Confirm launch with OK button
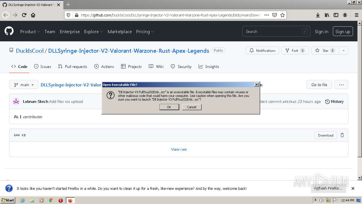This screenshot has height=204, width=362. tap(169, 107)
